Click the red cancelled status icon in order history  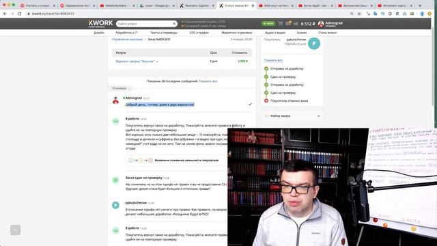266,100
